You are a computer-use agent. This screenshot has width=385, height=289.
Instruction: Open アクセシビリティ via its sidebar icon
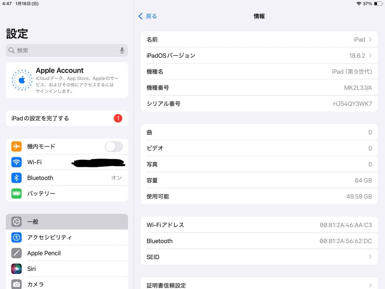tap(16, 237)
